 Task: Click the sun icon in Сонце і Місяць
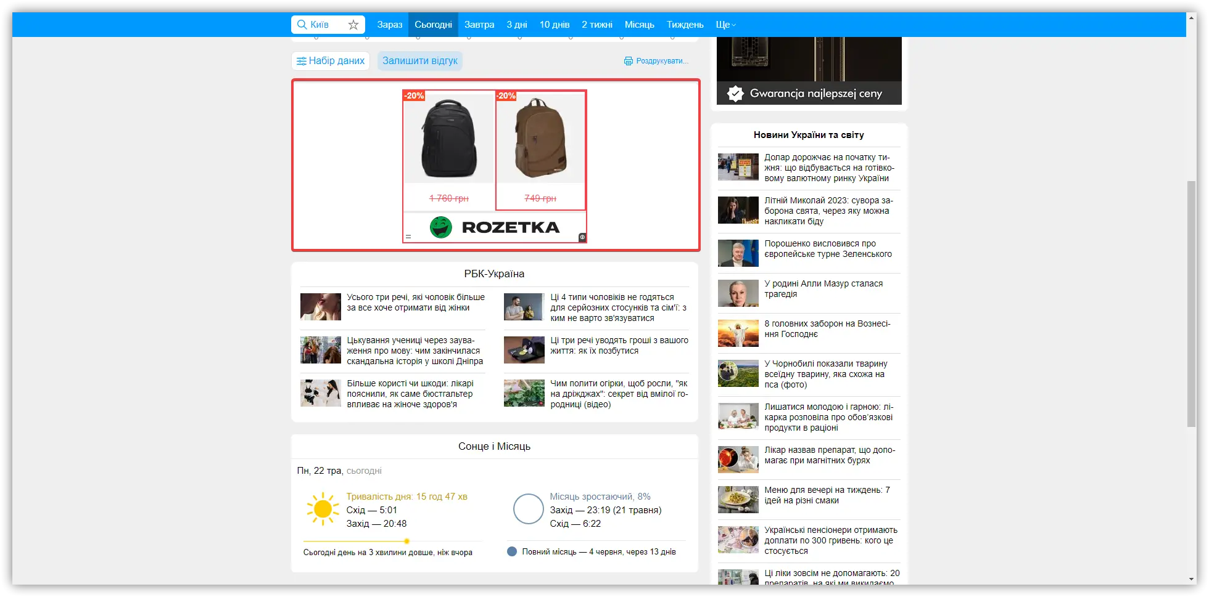tap(323, 509)
